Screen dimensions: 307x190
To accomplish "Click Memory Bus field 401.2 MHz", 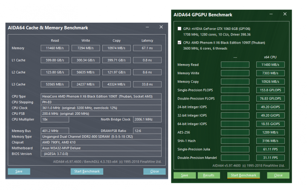I will point(55,131).
